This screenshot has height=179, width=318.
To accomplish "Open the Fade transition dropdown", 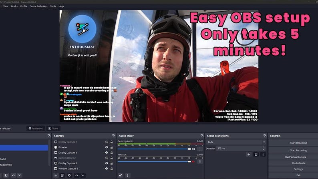I will (x=236, y=142).
